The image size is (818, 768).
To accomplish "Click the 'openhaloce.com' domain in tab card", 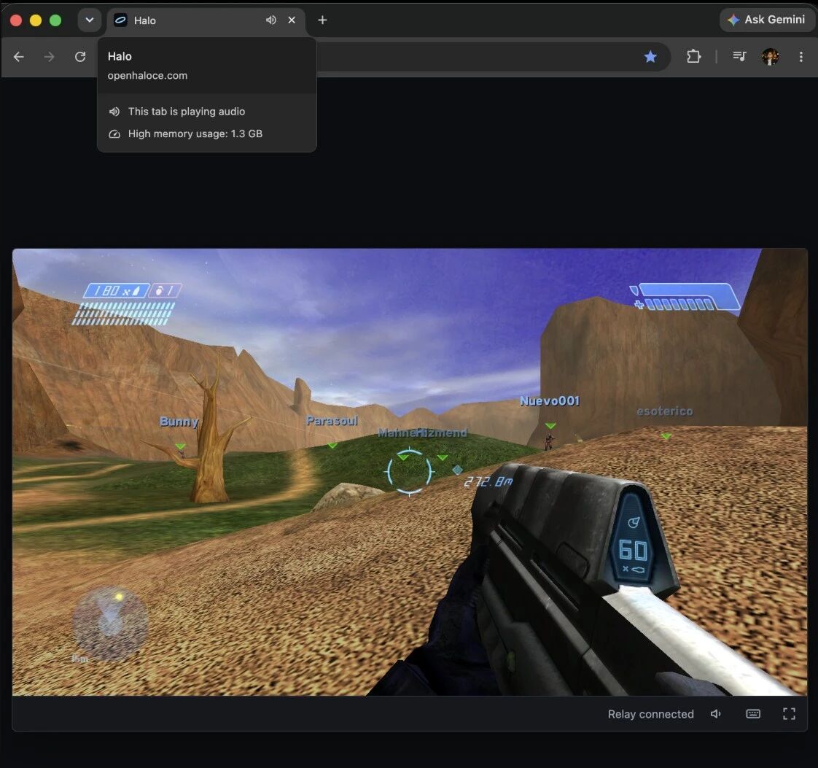I will click(148, 76).
